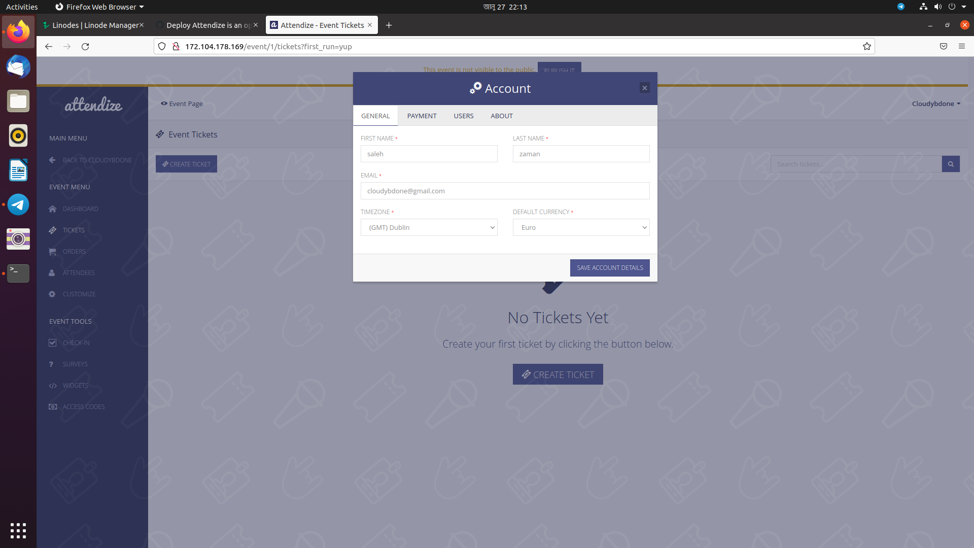Open the system volume indicator
This screenshot has height=548, width=974.
[937, 7]
